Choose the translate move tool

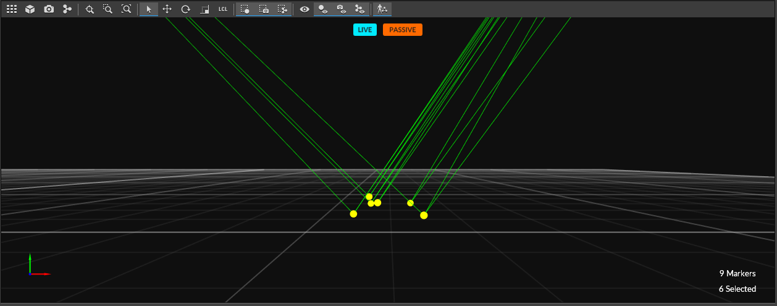167,9
